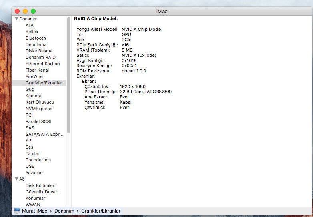This screenshot has width=313, height=217.
Task: Open the PCI entry
Action: click(29, 115)
